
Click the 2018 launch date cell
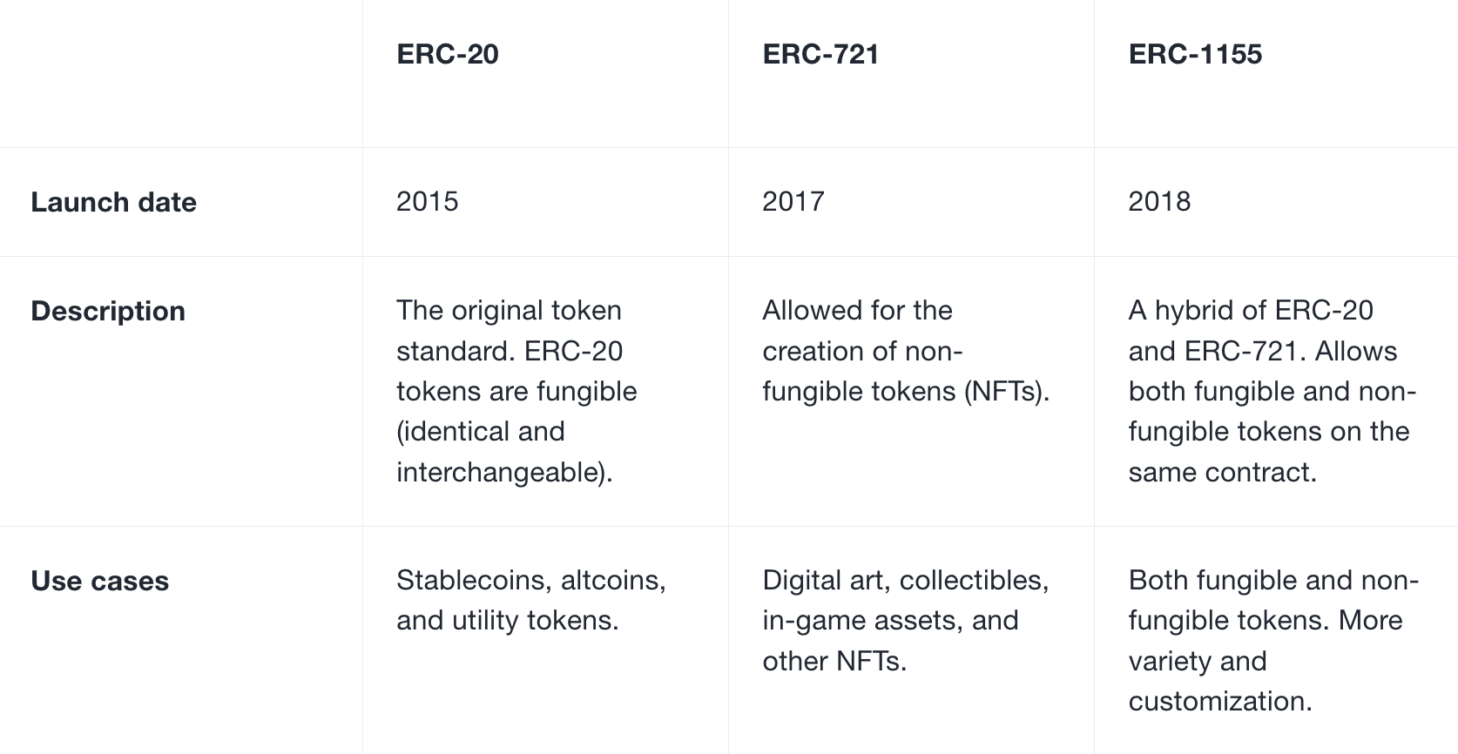(1158, 202)
